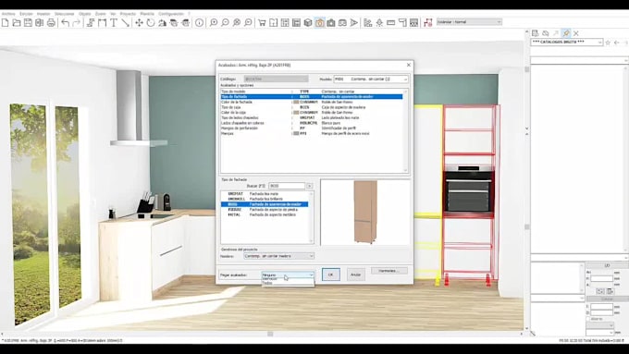Print using the printer toolbar icon

(x=51, y=23)
